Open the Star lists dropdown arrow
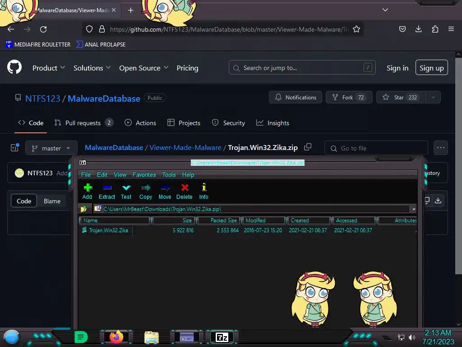Image resolution: width=462 pixels, height=347 pixels. tap(433, 98)
